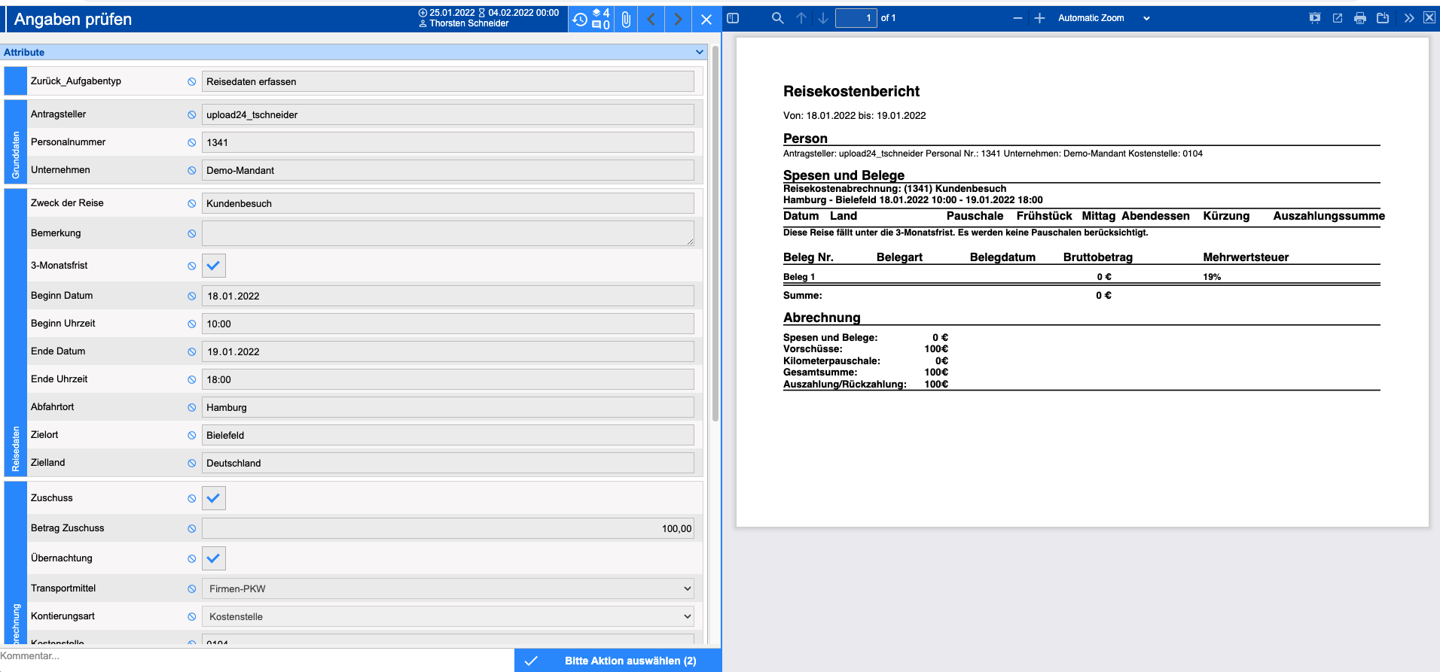The width and height of the screenshot is (1440, 672).
Task: Zoom out of the PDF document
Action: click(1017, 18)
